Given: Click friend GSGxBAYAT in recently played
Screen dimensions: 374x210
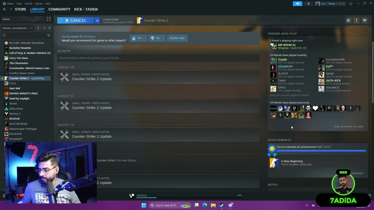Looking at the screenshot, I should tap(285, 66).
